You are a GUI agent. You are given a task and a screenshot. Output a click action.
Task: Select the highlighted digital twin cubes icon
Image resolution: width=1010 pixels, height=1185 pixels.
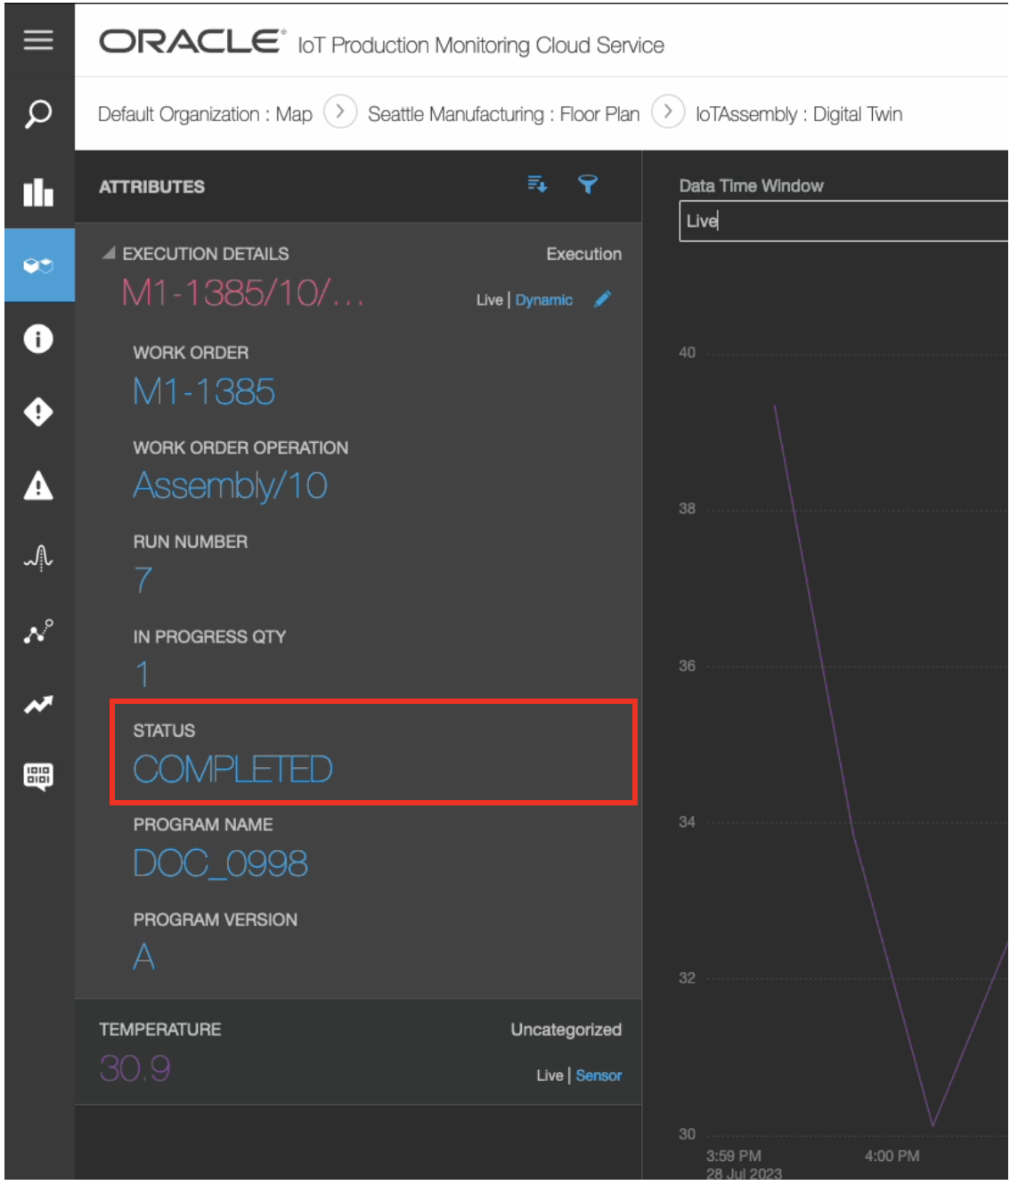38,266
